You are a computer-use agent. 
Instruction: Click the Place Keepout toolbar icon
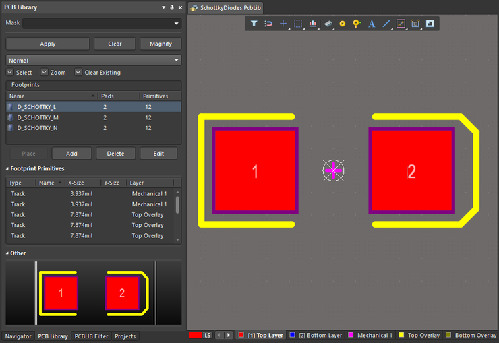[x=401, y=24]
